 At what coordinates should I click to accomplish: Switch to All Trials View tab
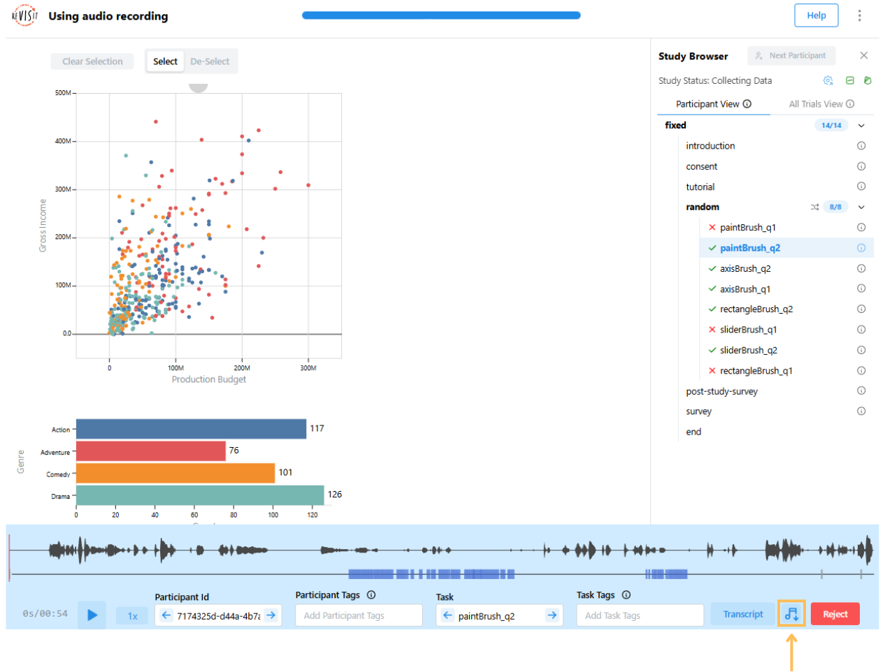tap(821, 104)
